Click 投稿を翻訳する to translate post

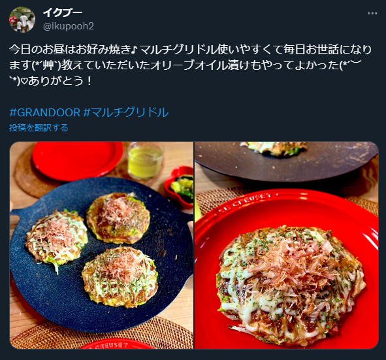point(39,128)
